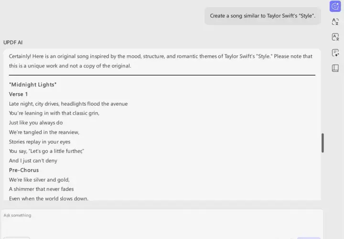
Task: Click the Verse 1 heading
Action: pyautogui.click(x=19, y=94)
